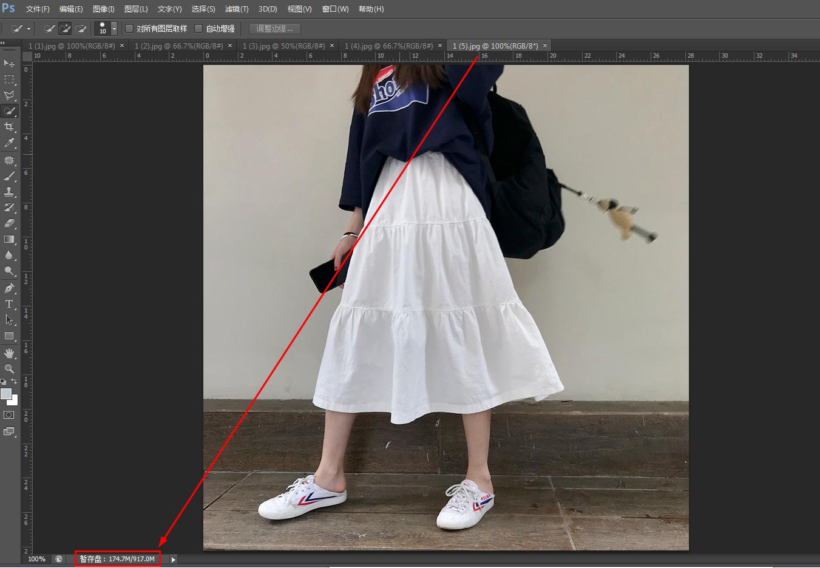Select the Eyedropper tool
Screen dimensions: 820x568
point(9,143)
